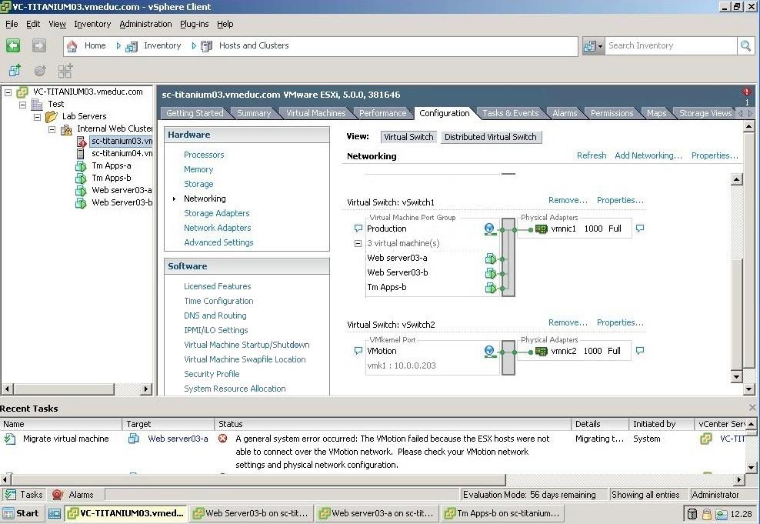Click the Production port group info balloon

[x=358, y=229]
